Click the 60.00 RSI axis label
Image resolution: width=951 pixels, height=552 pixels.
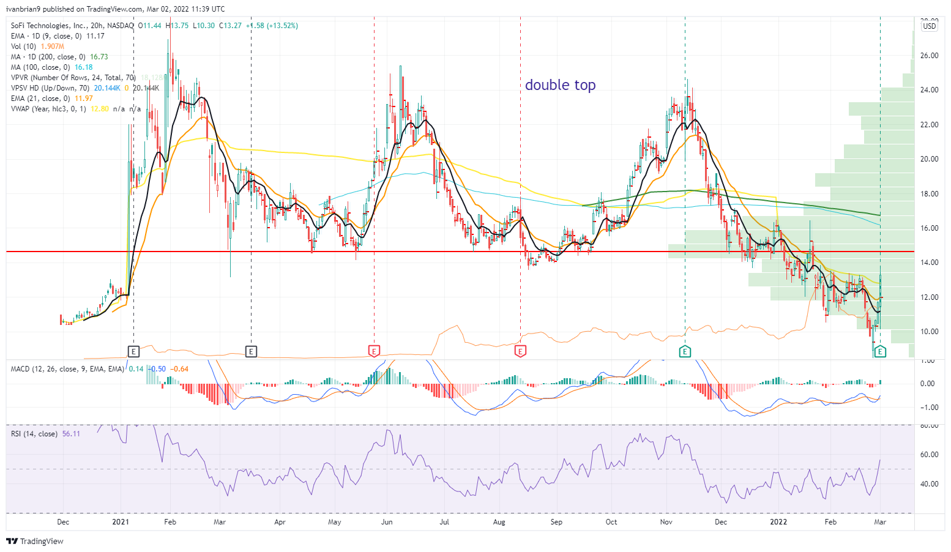pyautogui.click(x=930, y=455)
